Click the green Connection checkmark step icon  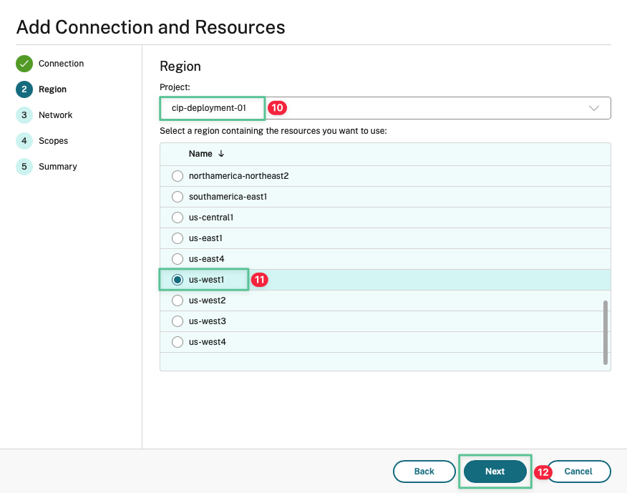point(24,64)
